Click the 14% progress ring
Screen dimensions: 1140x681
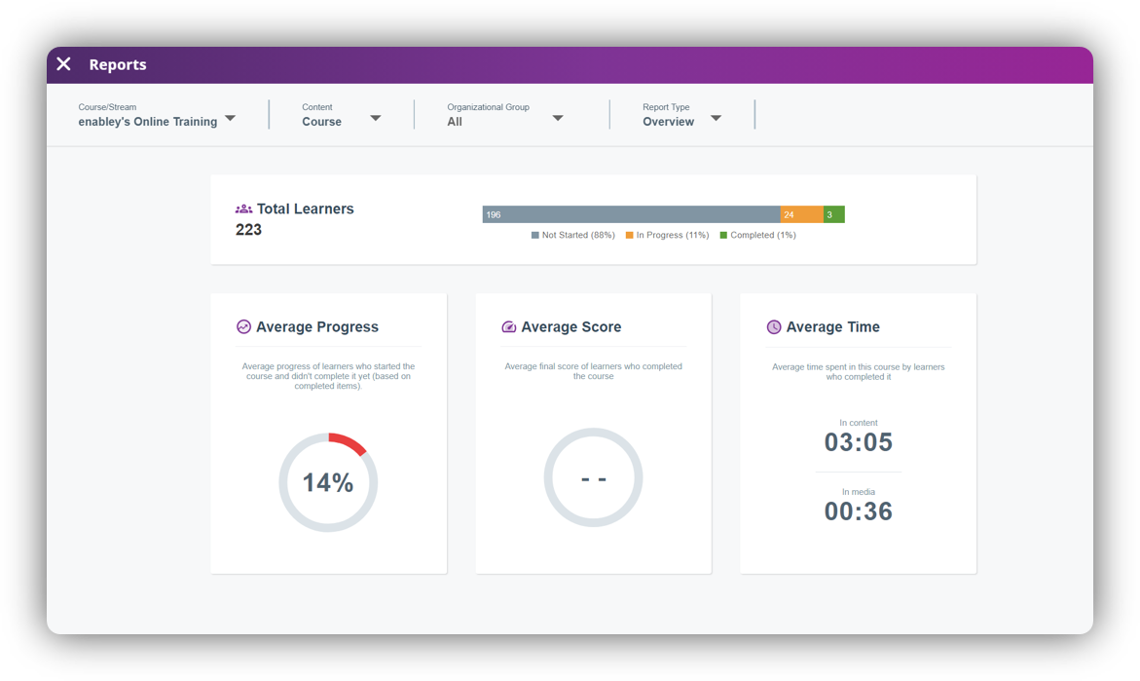click(x=328, y=482)
